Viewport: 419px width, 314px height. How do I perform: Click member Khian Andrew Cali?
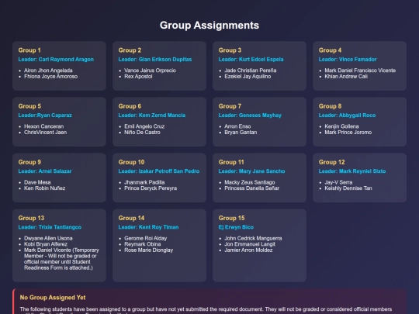point(346,76)
